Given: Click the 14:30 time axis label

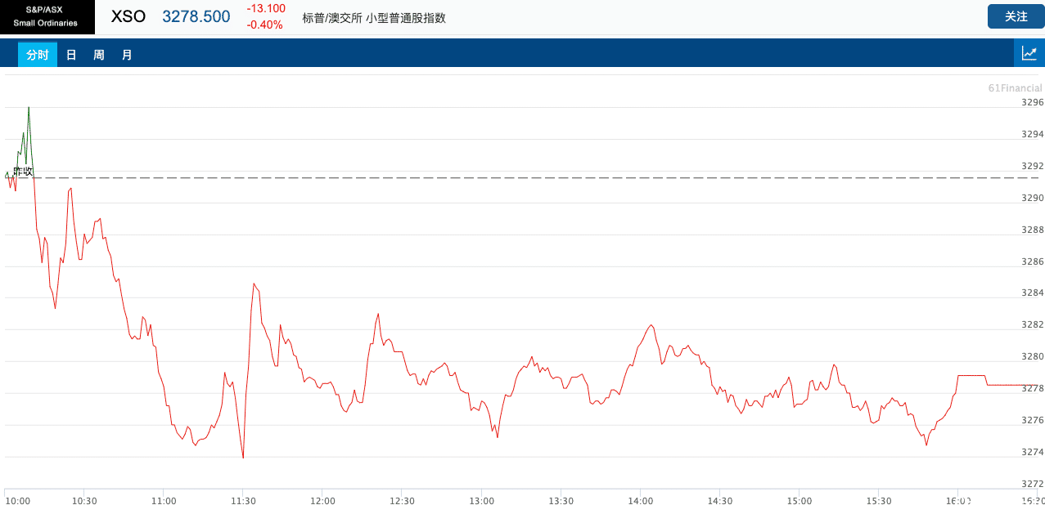Looking at the screenshot, I should (x=719, y=501).
